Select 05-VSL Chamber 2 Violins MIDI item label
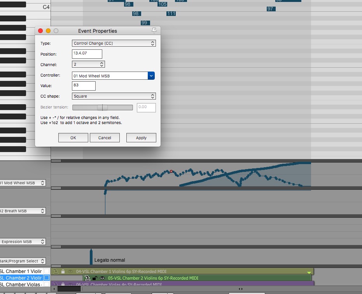Screen dimensions: 362x294 [153, 278]
